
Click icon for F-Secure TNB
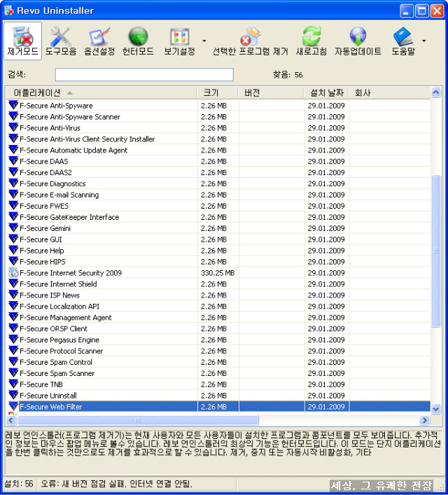pyautogui.click(x=13, y=384)
